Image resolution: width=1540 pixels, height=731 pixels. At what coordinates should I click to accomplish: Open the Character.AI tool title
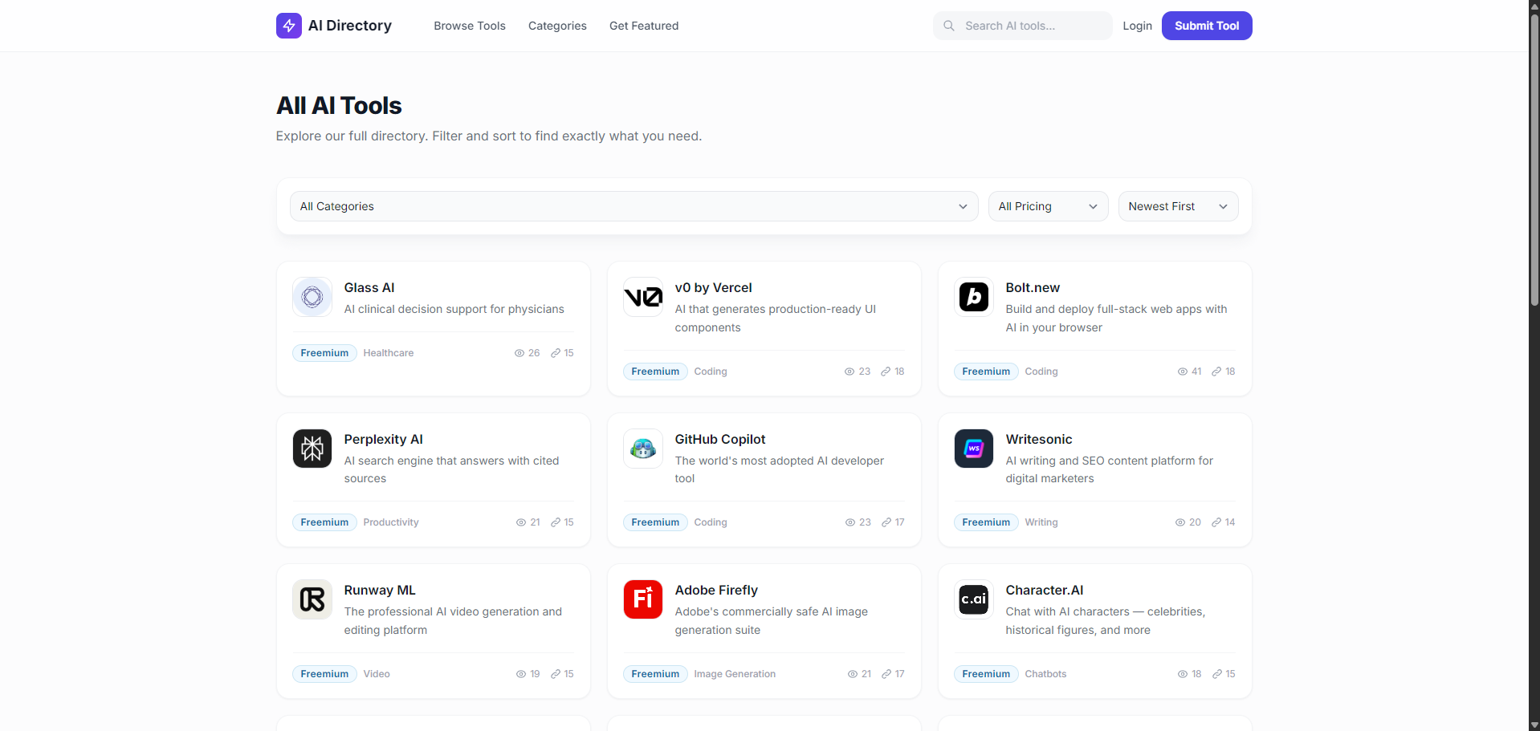[1045, 590]
